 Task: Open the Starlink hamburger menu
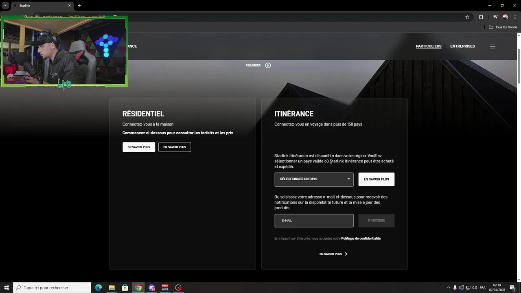click(493, 46)
